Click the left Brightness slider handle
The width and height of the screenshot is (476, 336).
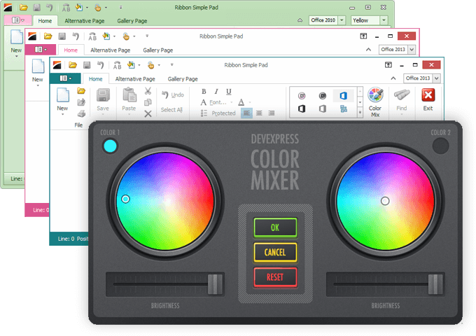[215, 283]
